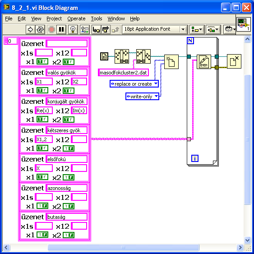Toggle x1 boolean in valós gyökök cluster
Image resolution: width=254 pixels, height=254 pixels.
[x=42, y=90]
